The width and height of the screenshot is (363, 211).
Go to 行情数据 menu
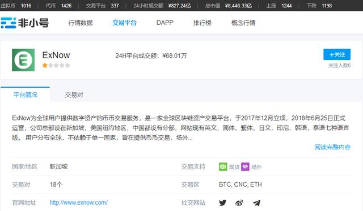coord(81,23)
